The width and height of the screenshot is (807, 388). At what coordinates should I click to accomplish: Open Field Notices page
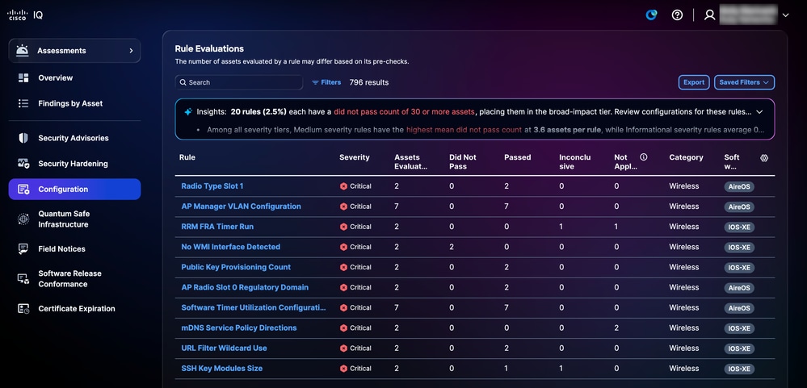[61, 248]
